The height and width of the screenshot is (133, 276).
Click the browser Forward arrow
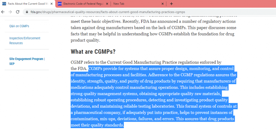[10, 12]
